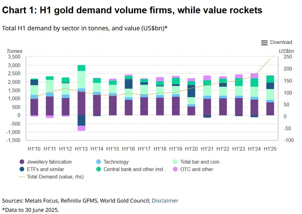Toggle Total bar and coin legend series
Viewport: 302px width, 214px height.
pyautogui.click(x=196, y=162)
